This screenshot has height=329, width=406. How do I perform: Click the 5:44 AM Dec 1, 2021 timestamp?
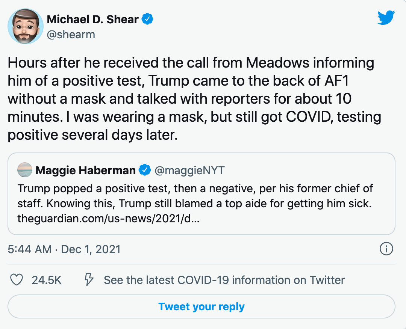(64, 249)
